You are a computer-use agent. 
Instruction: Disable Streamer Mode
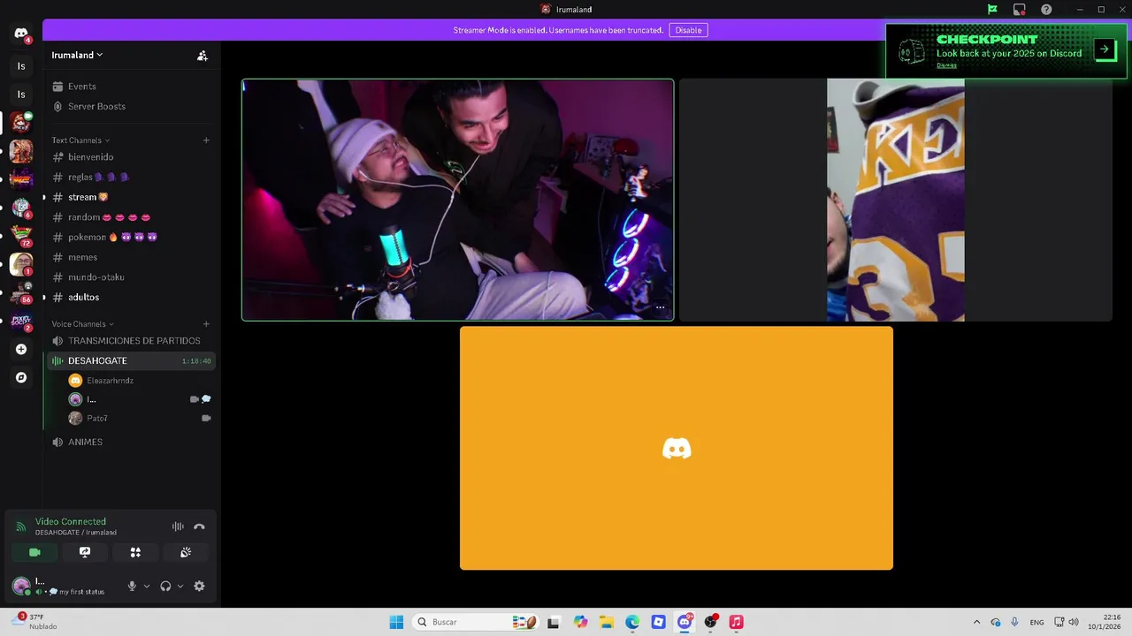(688, 30)
